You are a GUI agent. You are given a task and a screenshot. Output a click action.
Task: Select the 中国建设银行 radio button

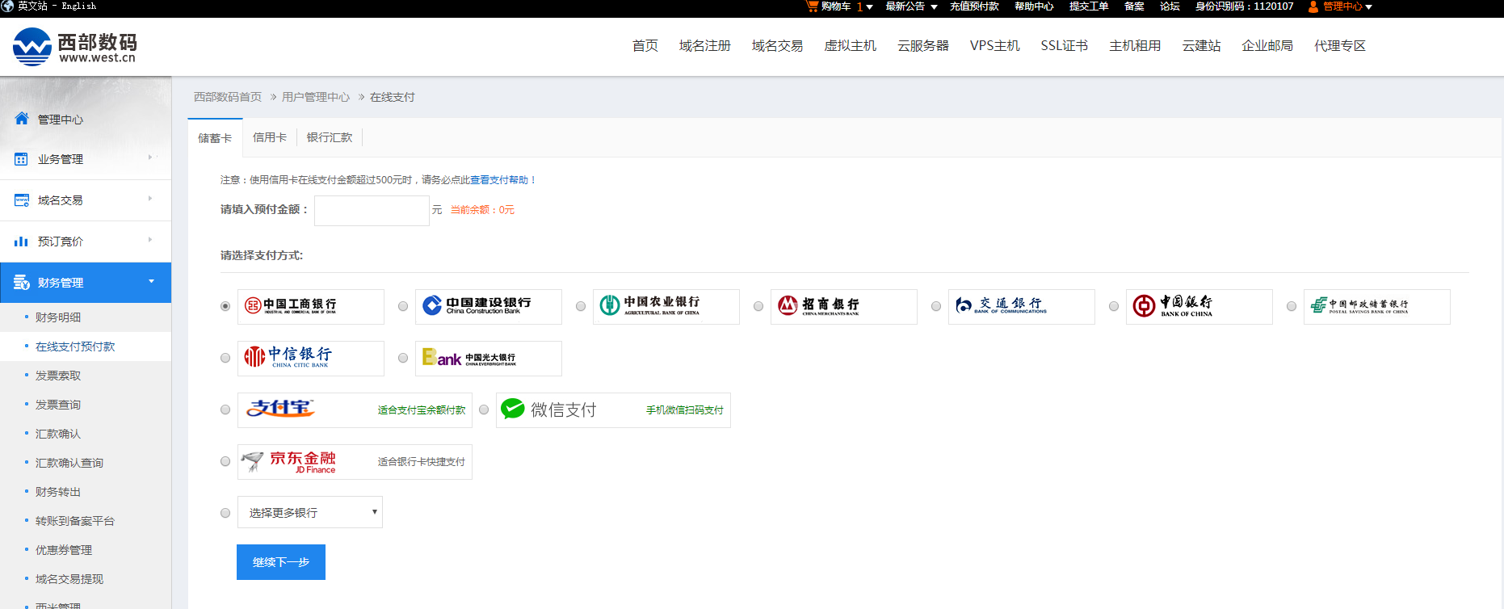pyautogui.click(x=403, y=306)
